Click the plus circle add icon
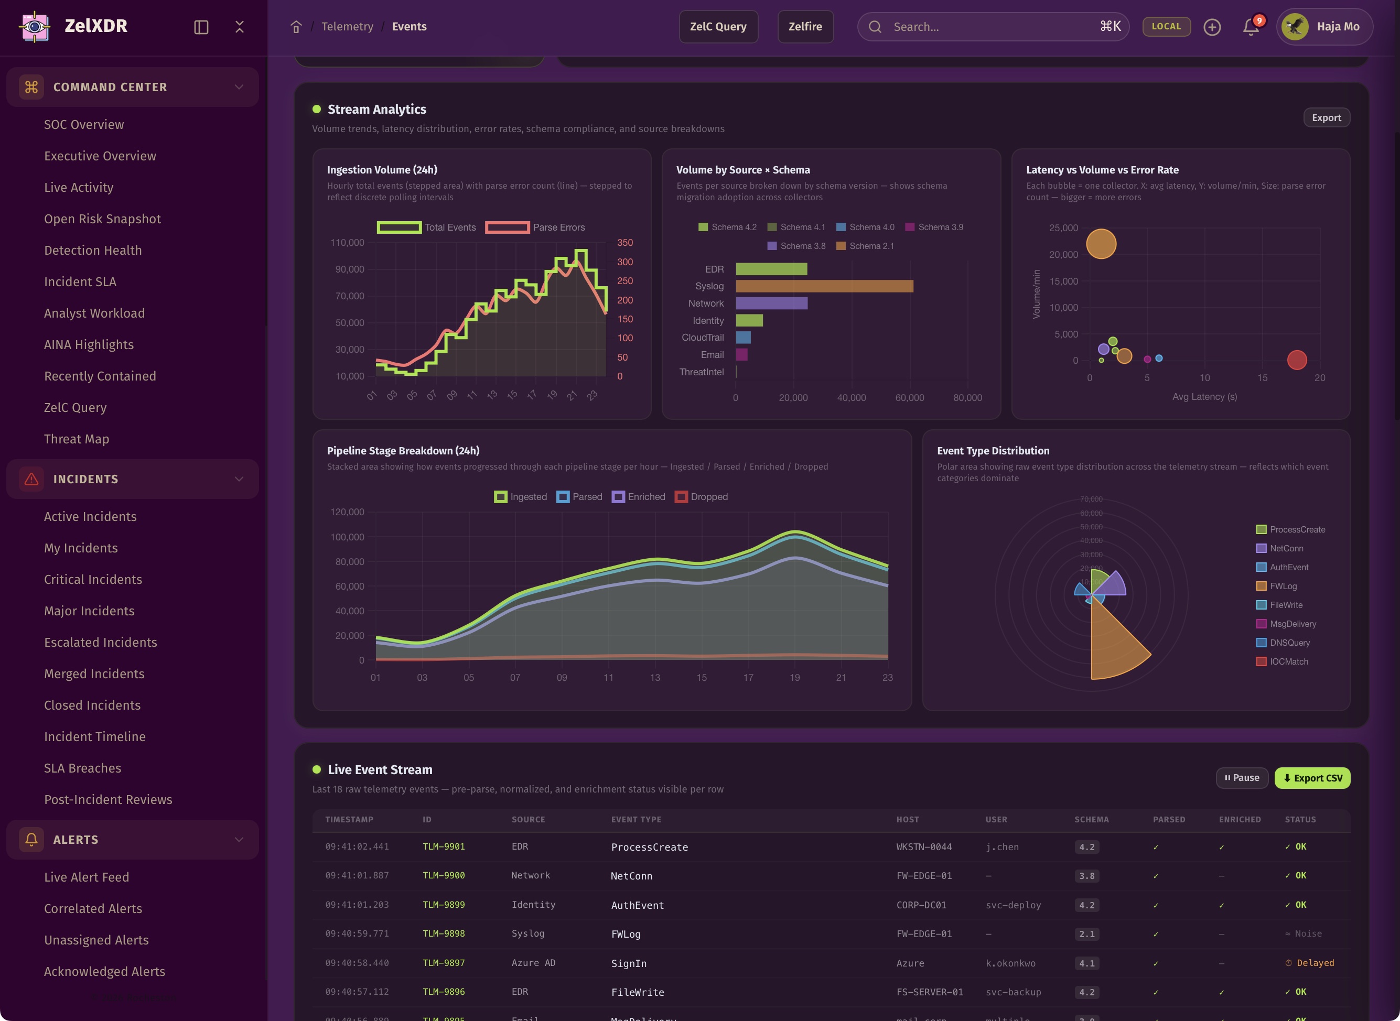This screenshot has width=1400, height=1021. click(x=1212, y=27)
